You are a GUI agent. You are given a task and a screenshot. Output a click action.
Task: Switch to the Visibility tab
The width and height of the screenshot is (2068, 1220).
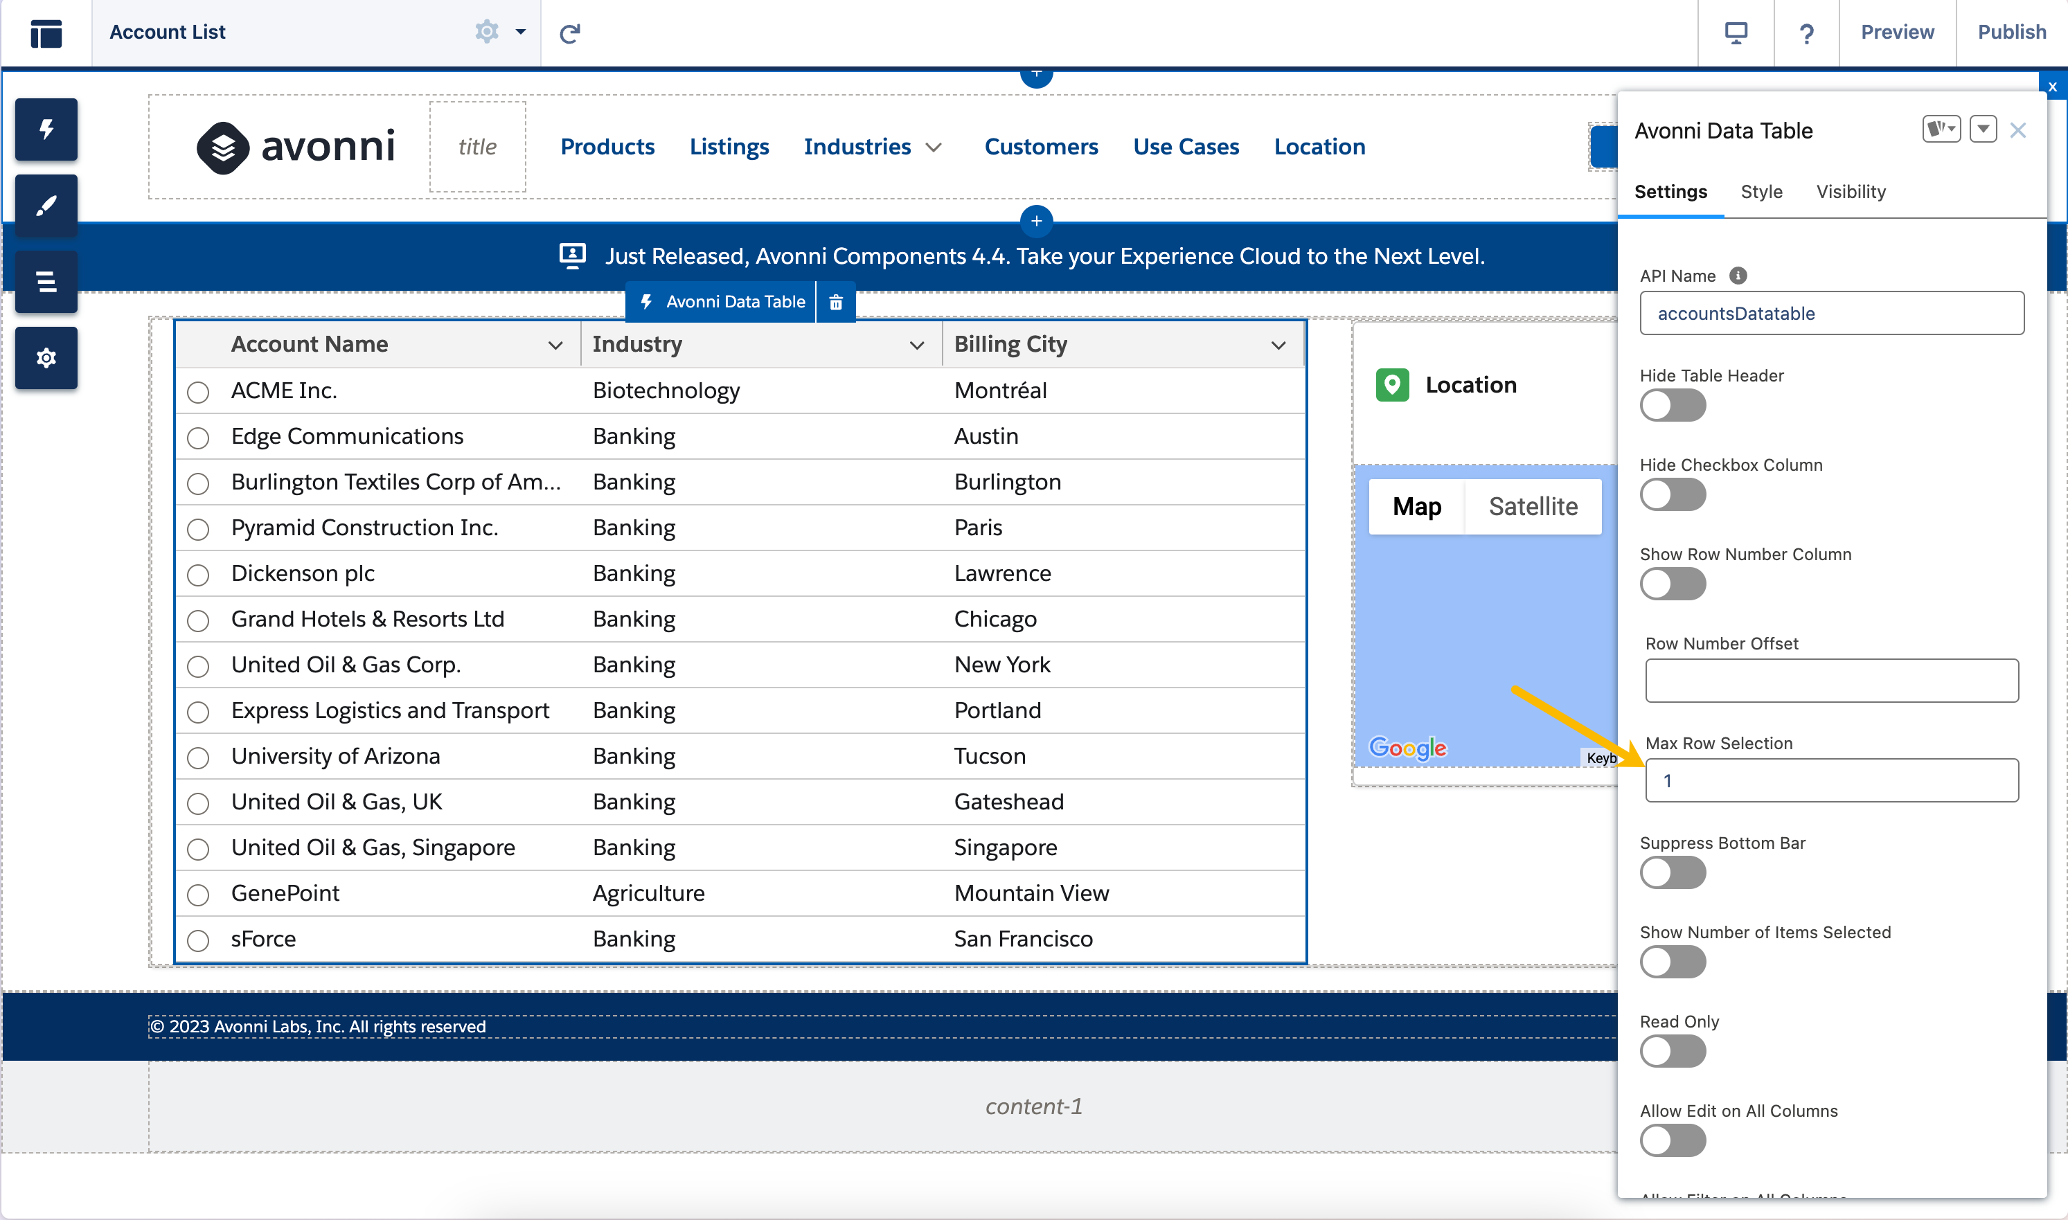point(1850,192)
